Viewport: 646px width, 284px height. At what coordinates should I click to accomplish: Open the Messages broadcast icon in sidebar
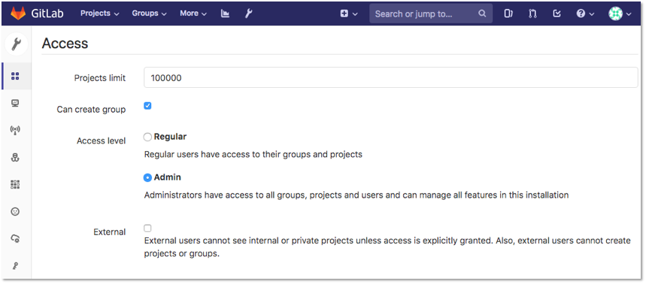tap(15, 131)
